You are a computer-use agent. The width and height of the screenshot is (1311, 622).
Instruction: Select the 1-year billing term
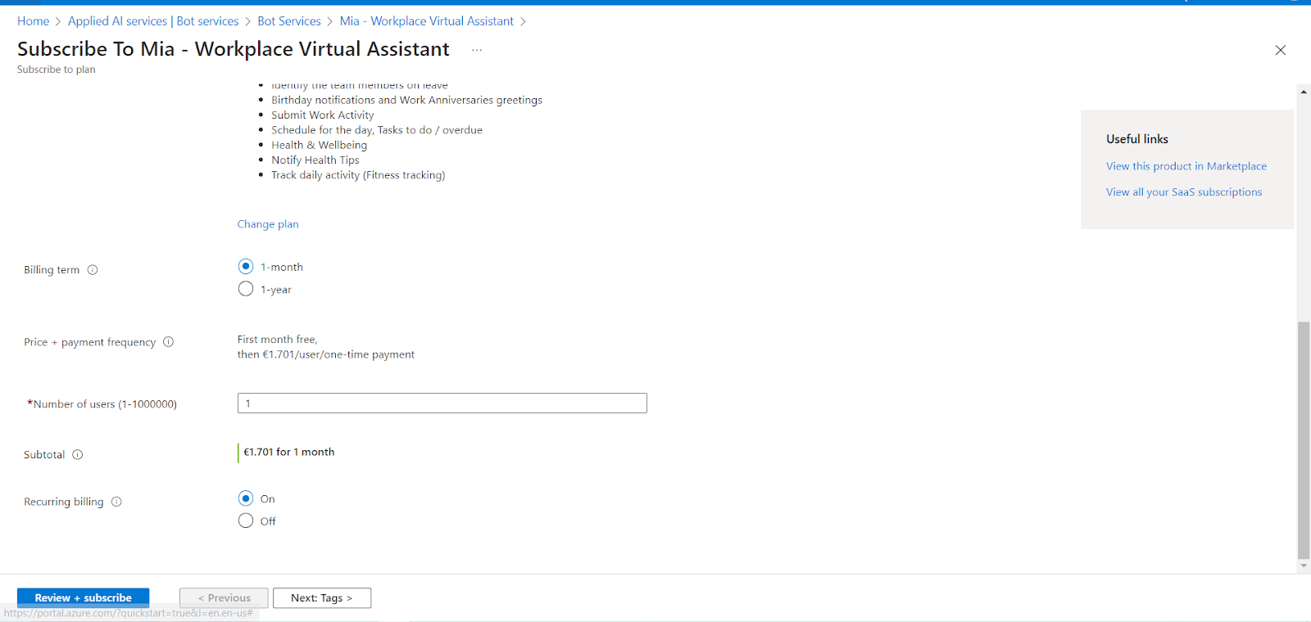pos(246,289)
